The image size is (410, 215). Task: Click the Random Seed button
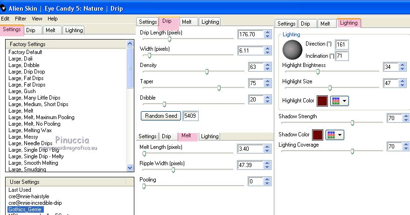[x=161, y=116]
